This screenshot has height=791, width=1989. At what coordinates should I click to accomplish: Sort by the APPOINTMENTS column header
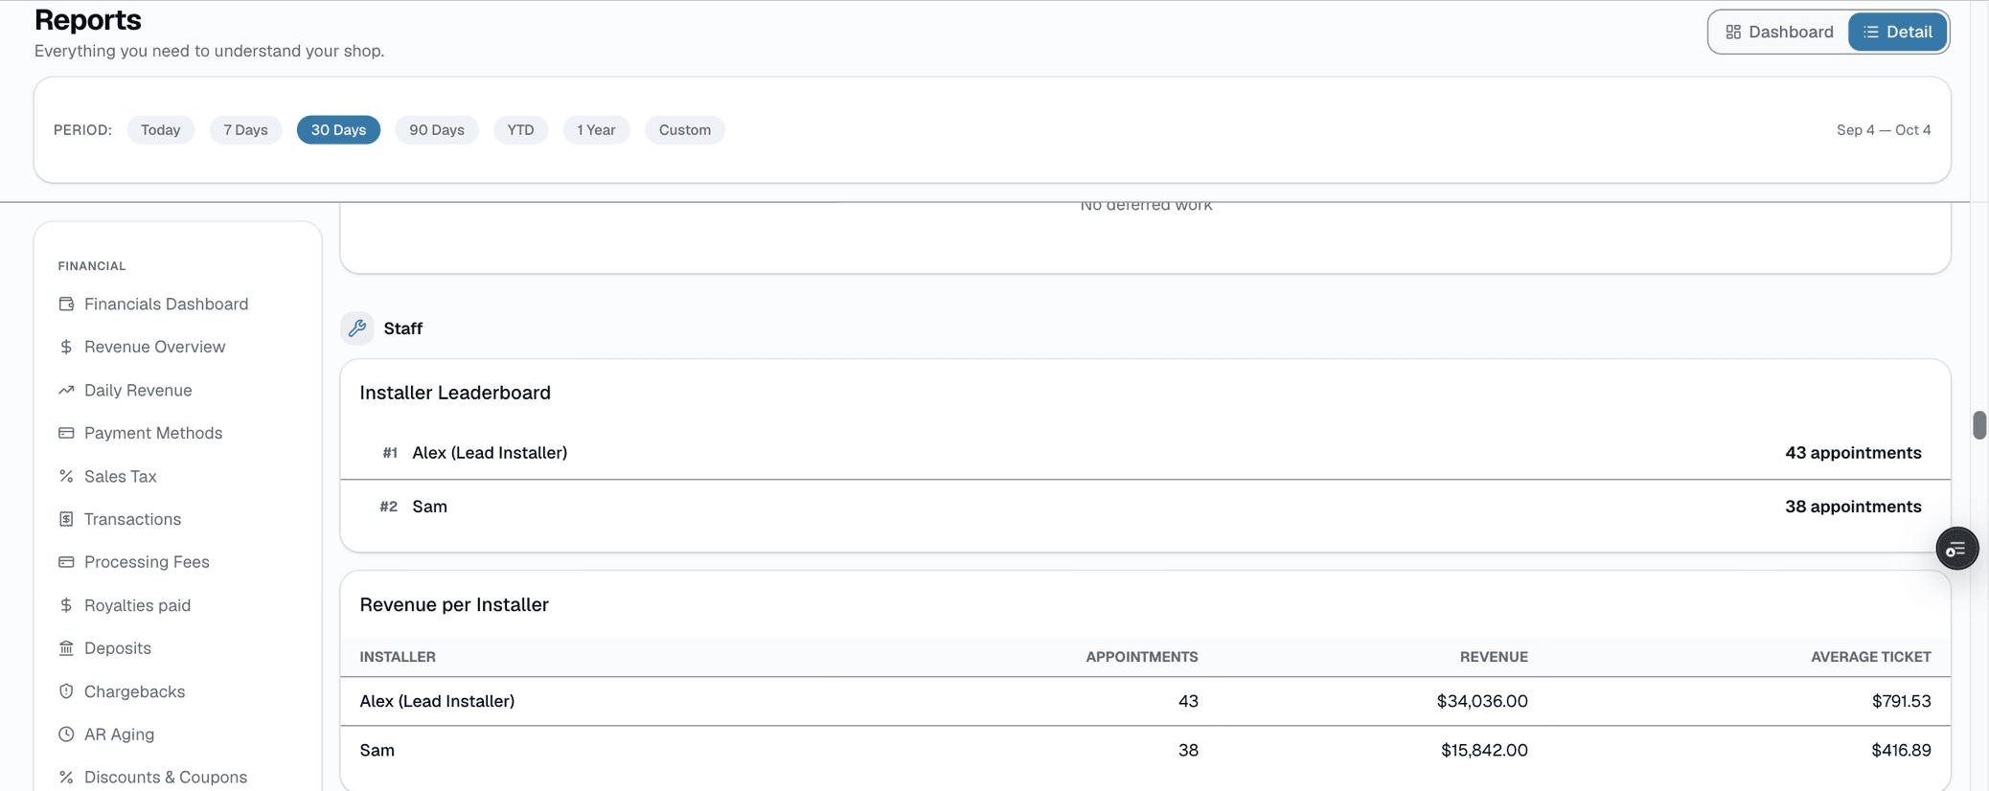pos(1141,657)
